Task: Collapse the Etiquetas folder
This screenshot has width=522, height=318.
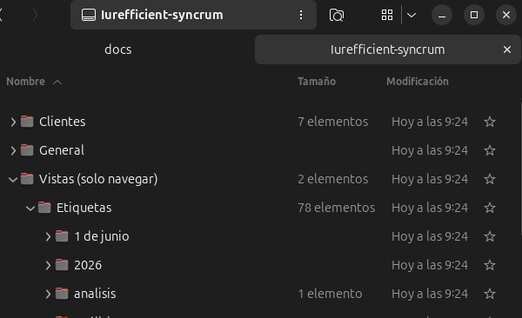Action: click(x=30, y=209)
